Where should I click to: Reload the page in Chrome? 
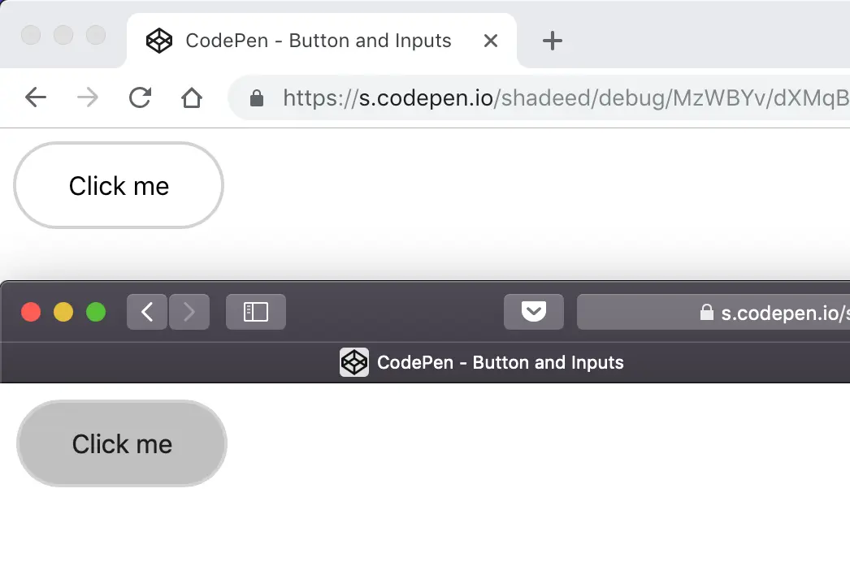tap(140, 98)
